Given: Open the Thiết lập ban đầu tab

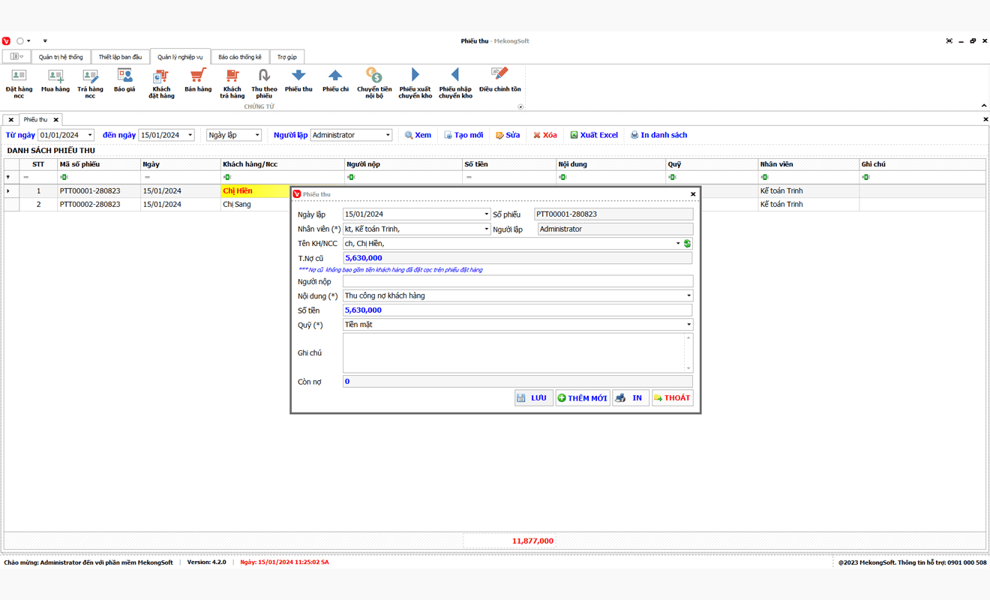Looking at the screenshot, I should pyautogui.click(x=120, y=57).
